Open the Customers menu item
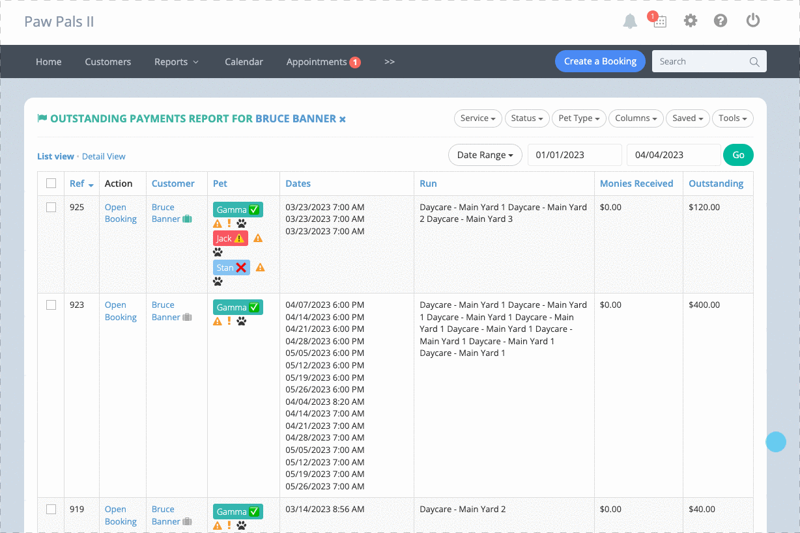Screen dimensions: 800x533 click(108, 62)
